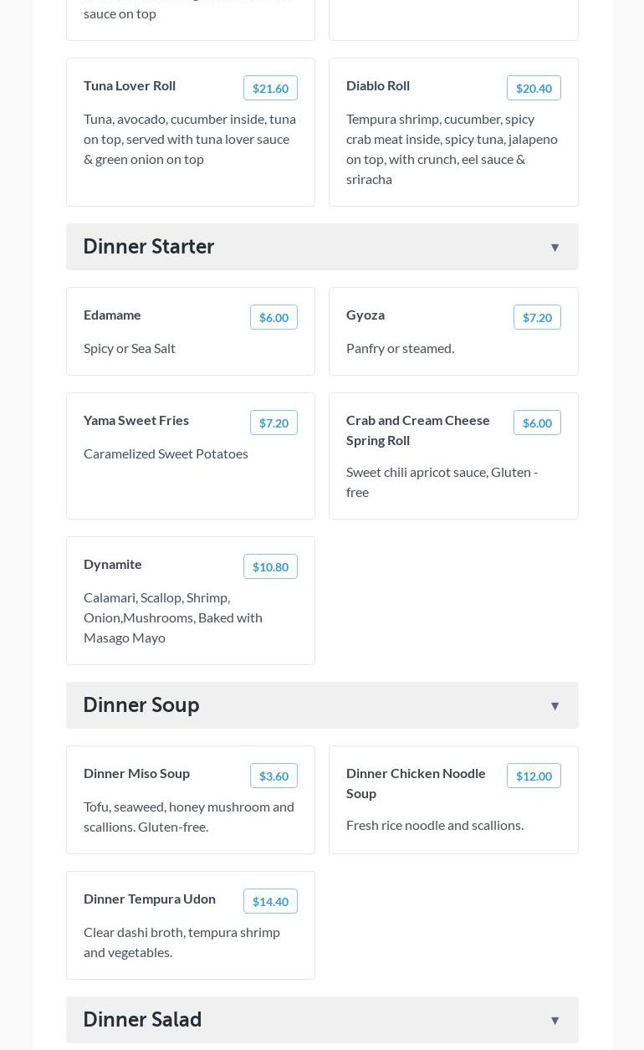Click the Tuna Lover Roll $21.60 price
Viewport: 644px width, 1050px height.
tap(270, 88)
